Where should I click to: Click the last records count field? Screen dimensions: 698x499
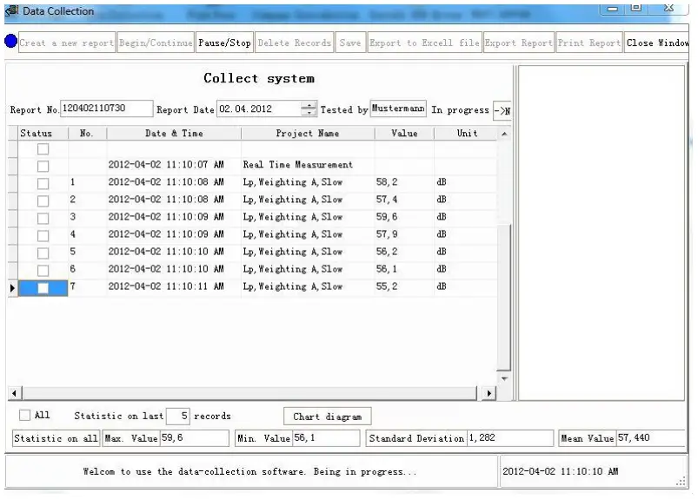(x=178, y=416)
